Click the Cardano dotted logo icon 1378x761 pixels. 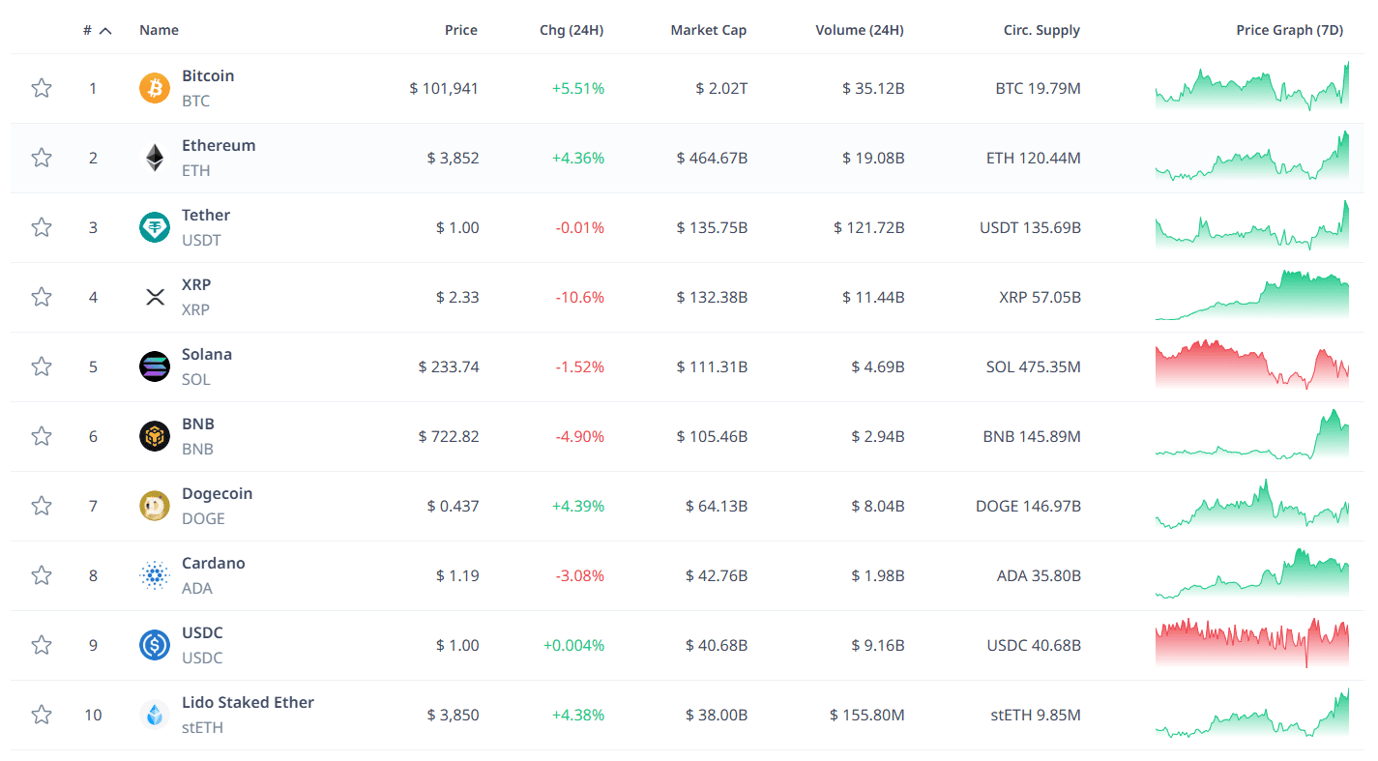pyautogui.click(x=155, y=575)
